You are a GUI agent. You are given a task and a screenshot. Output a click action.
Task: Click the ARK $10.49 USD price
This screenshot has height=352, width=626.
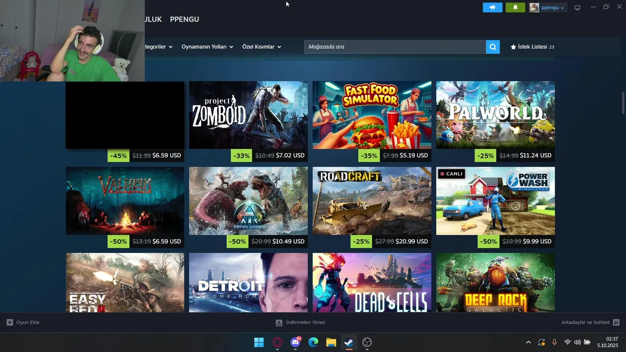289,242
